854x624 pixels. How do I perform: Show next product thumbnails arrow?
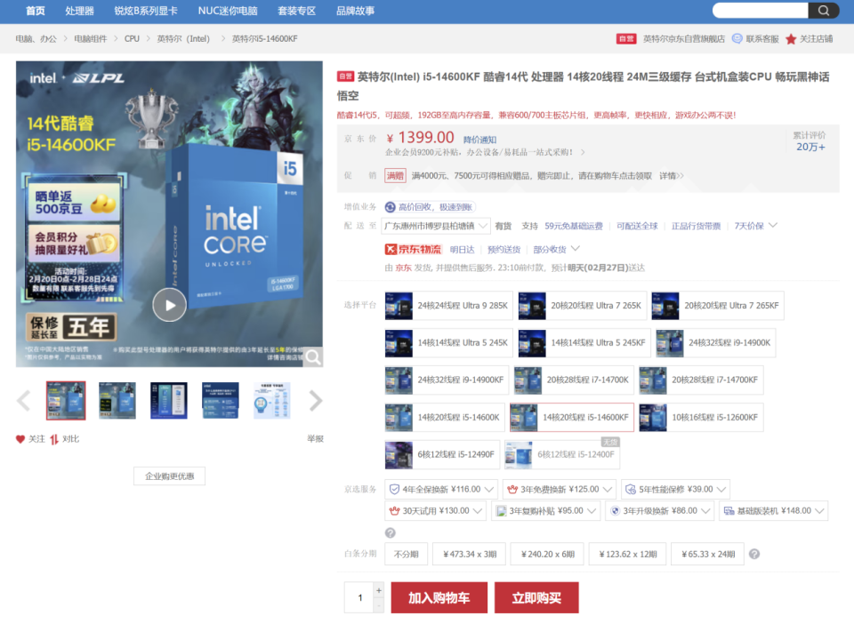coord(316,401)
